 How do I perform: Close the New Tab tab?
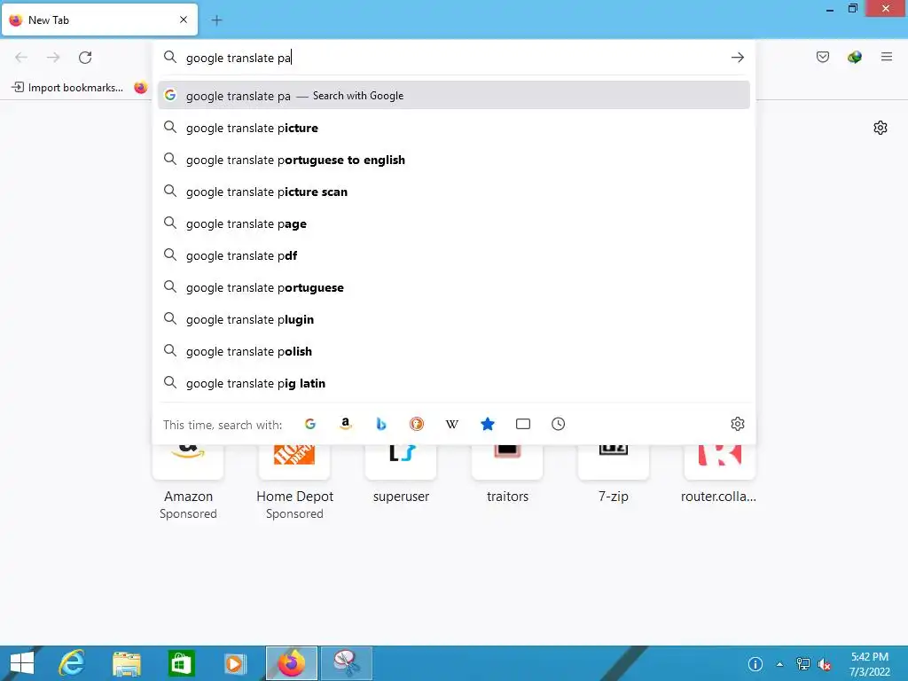click(184, 20)
